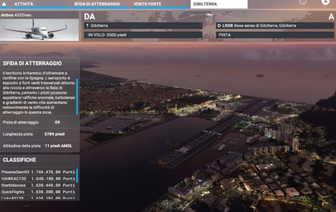Click the description panel scrollbar

[77, 96]
